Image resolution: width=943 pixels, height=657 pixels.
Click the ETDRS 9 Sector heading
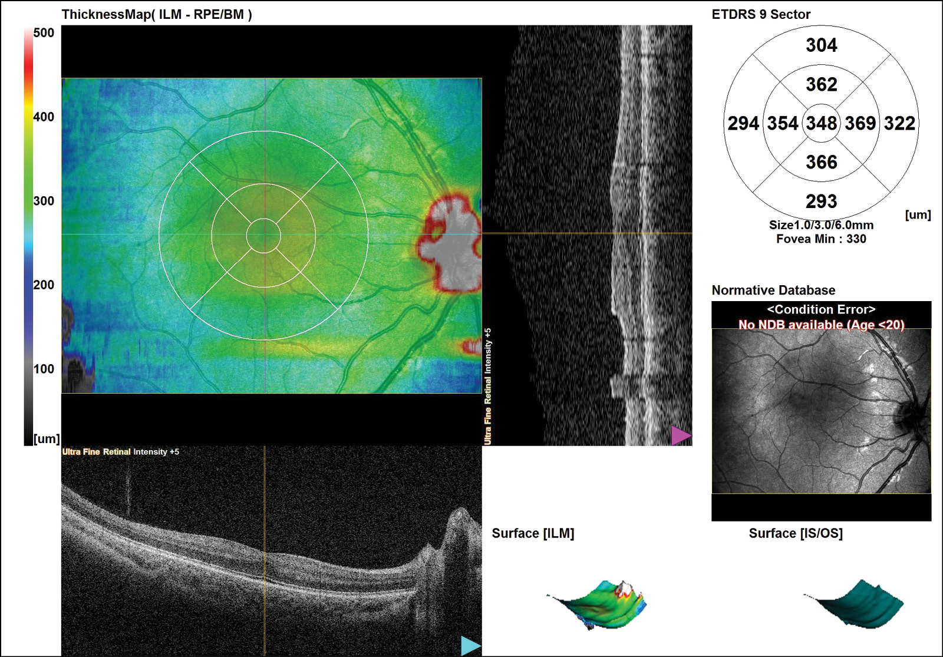tap(761, 15)
